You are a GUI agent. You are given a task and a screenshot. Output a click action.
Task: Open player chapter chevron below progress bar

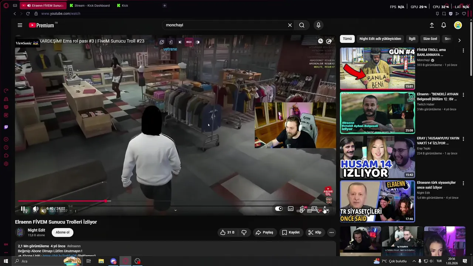[175, 210]
